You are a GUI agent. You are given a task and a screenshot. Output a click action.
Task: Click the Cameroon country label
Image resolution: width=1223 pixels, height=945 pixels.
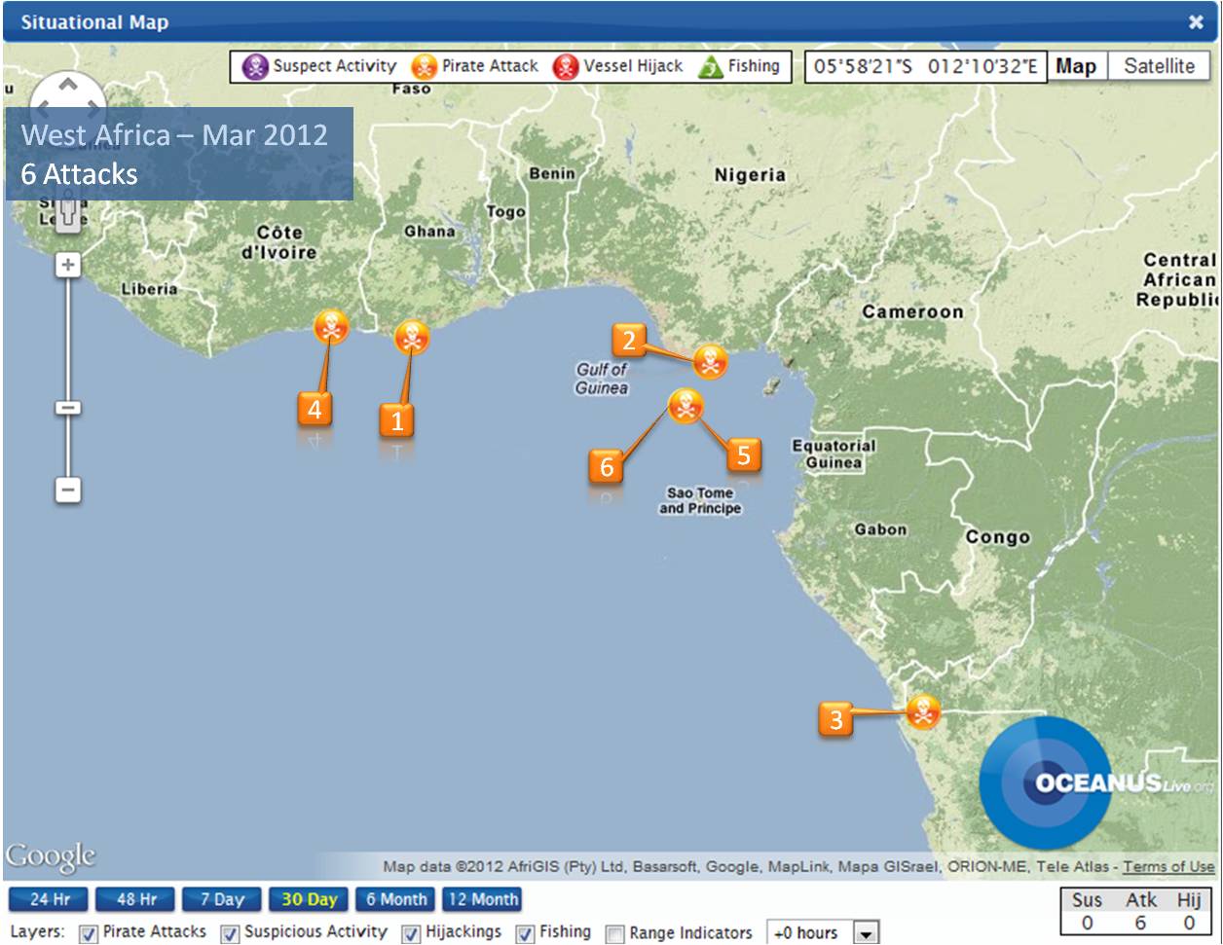(x=912, y=311)
